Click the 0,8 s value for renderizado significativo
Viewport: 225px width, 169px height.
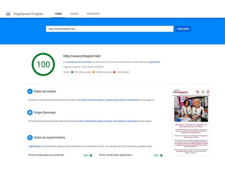[x=157, y=155]
